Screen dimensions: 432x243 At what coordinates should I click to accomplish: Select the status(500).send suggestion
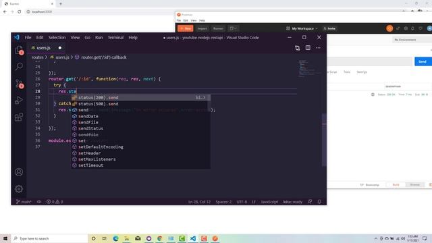(141, 104)
